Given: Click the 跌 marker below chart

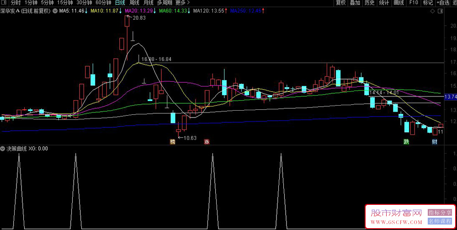Looking at the screenshot, I should [x=406, y=142].
